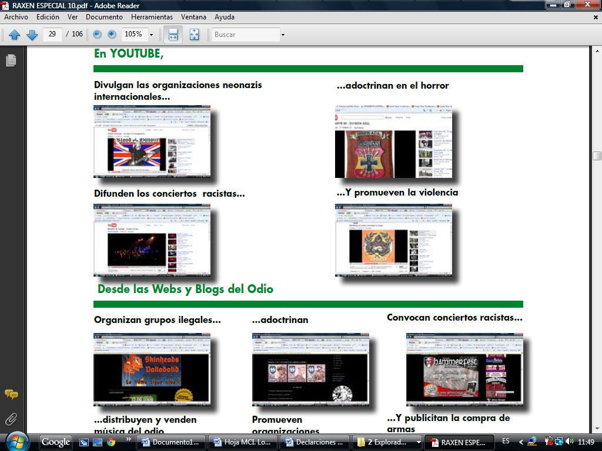
Task: Open the Pages thumbnails panel
Action: [x=11, y=60]
